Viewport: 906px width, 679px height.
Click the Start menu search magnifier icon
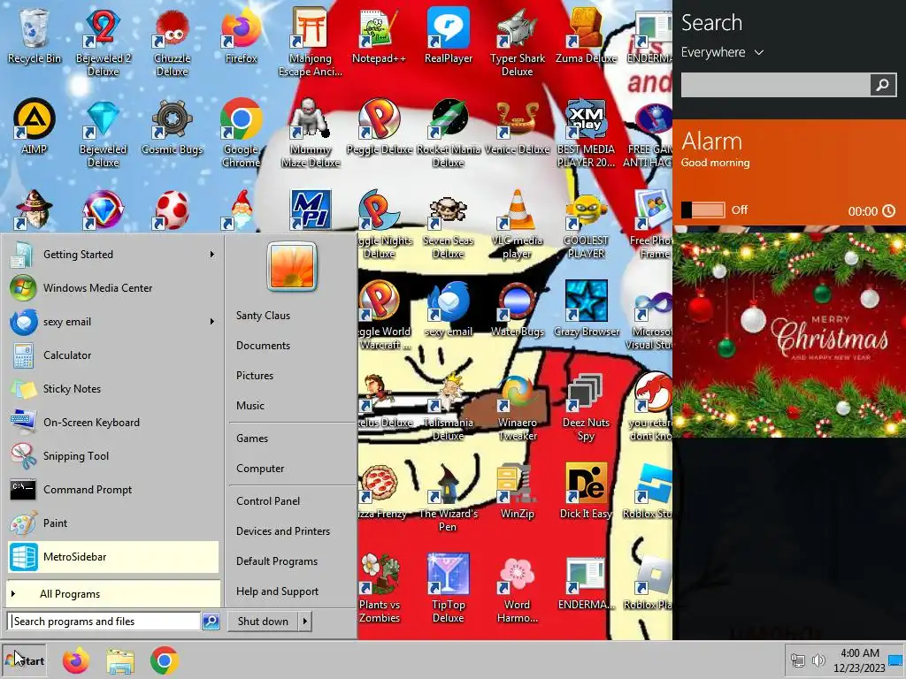[211, 622]
